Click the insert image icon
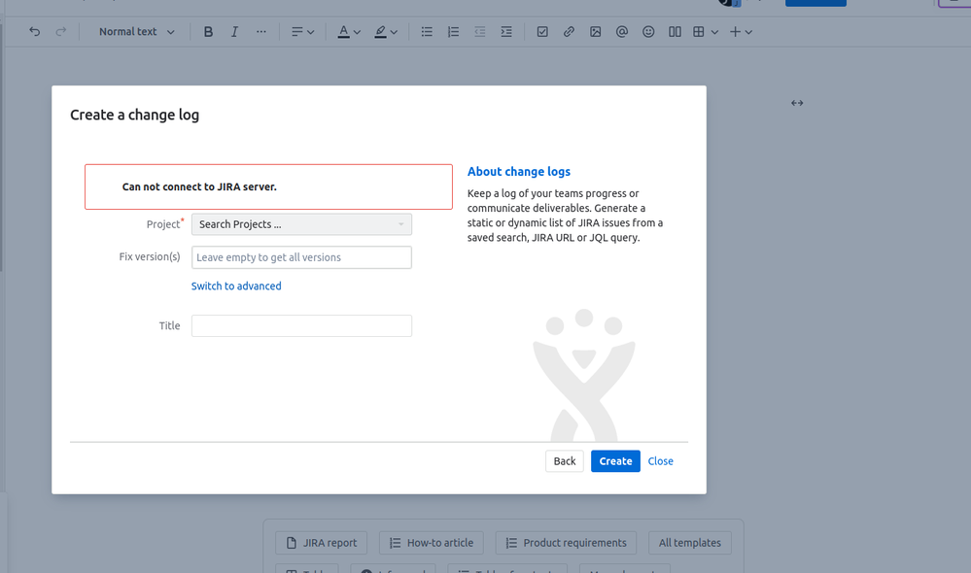The image size is (971, 573). 595,31
